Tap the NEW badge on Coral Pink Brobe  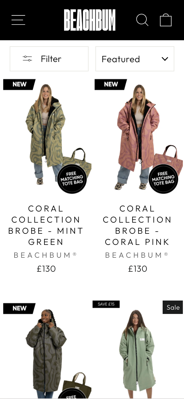(x=111, y=84)
